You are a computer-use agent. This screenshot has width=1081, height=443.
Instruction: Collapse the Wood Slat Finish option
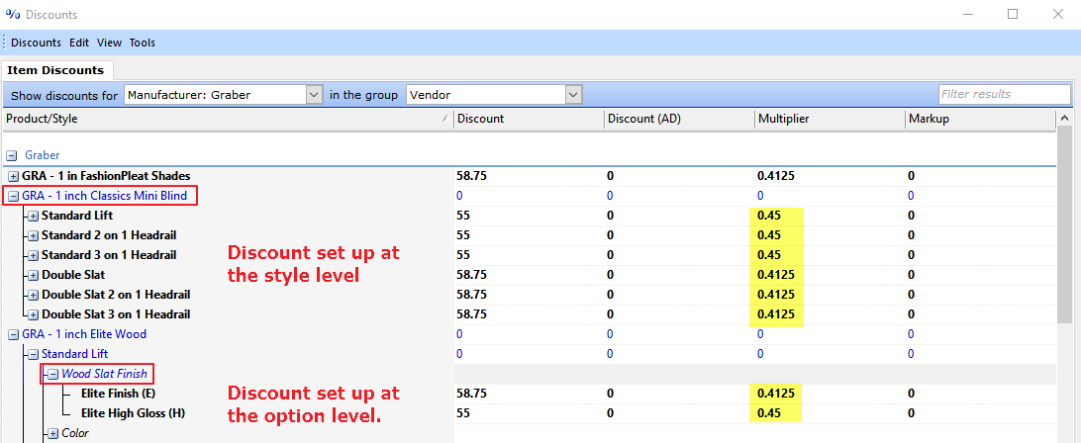52,374
